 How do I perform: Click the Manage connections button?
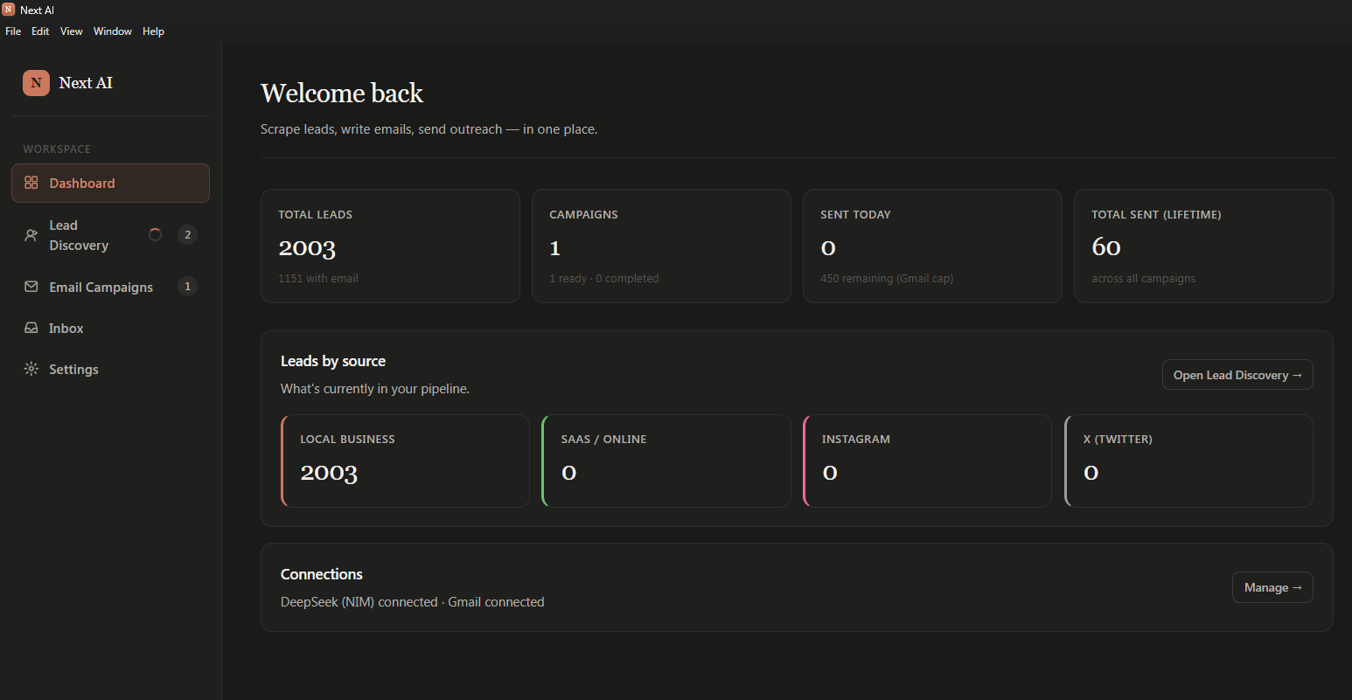[1272, 587]
